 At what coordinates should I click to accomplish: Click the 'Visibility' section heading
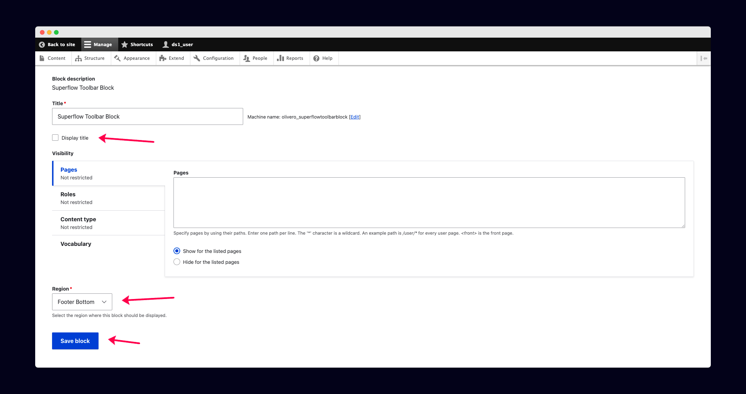pyautogui.click(x=63, y=153)
